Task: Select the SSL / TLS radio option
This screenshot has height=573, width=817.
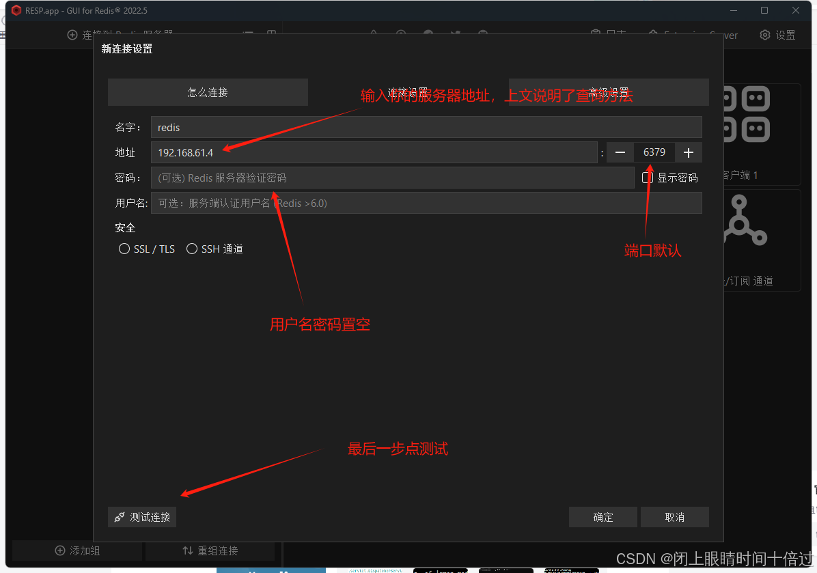Action: click(124, 249)
